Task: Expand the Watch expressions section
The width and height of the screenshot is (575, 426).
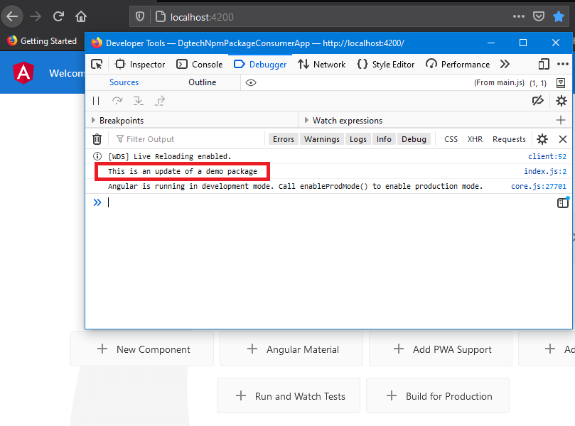Action: (347, 121)
